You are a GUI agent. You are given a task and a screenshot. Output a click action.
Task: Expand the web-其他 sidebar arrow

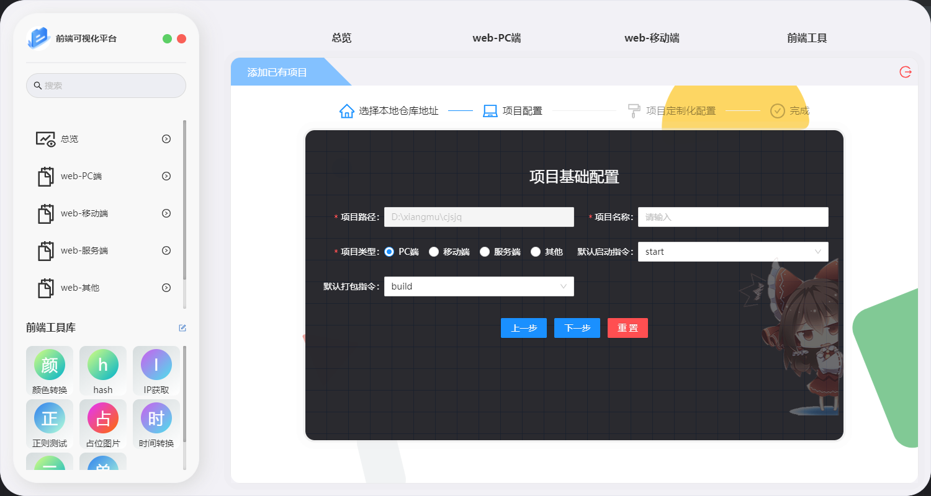coord(166,288)
